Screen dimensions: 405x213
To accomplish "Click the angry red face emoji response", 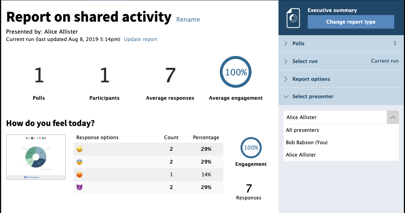I will [79, 175].
